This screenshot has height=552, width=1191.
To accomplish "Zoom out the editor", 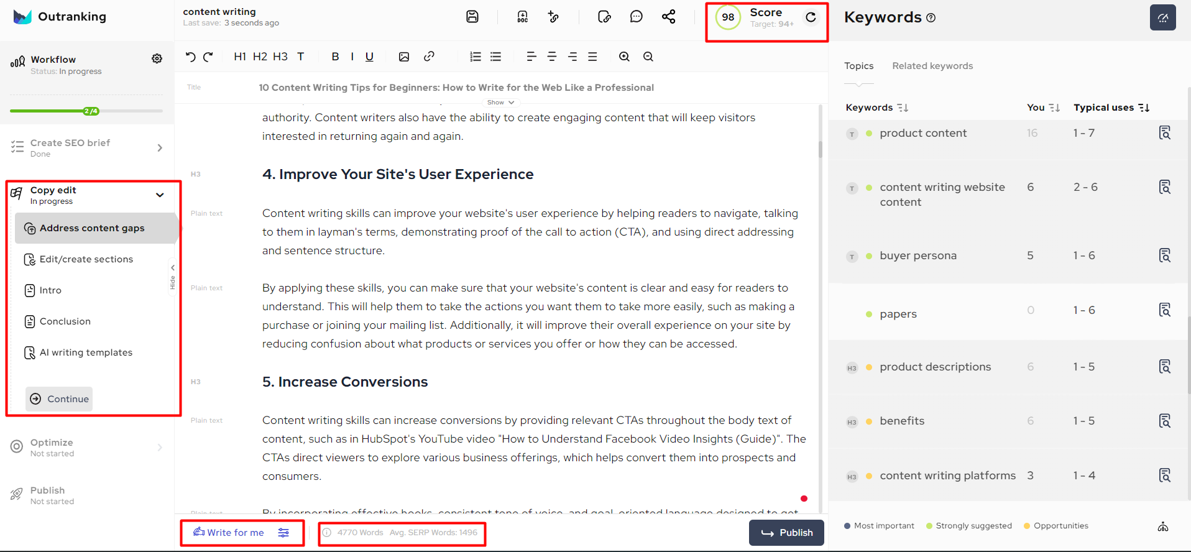I will (648, 57).
